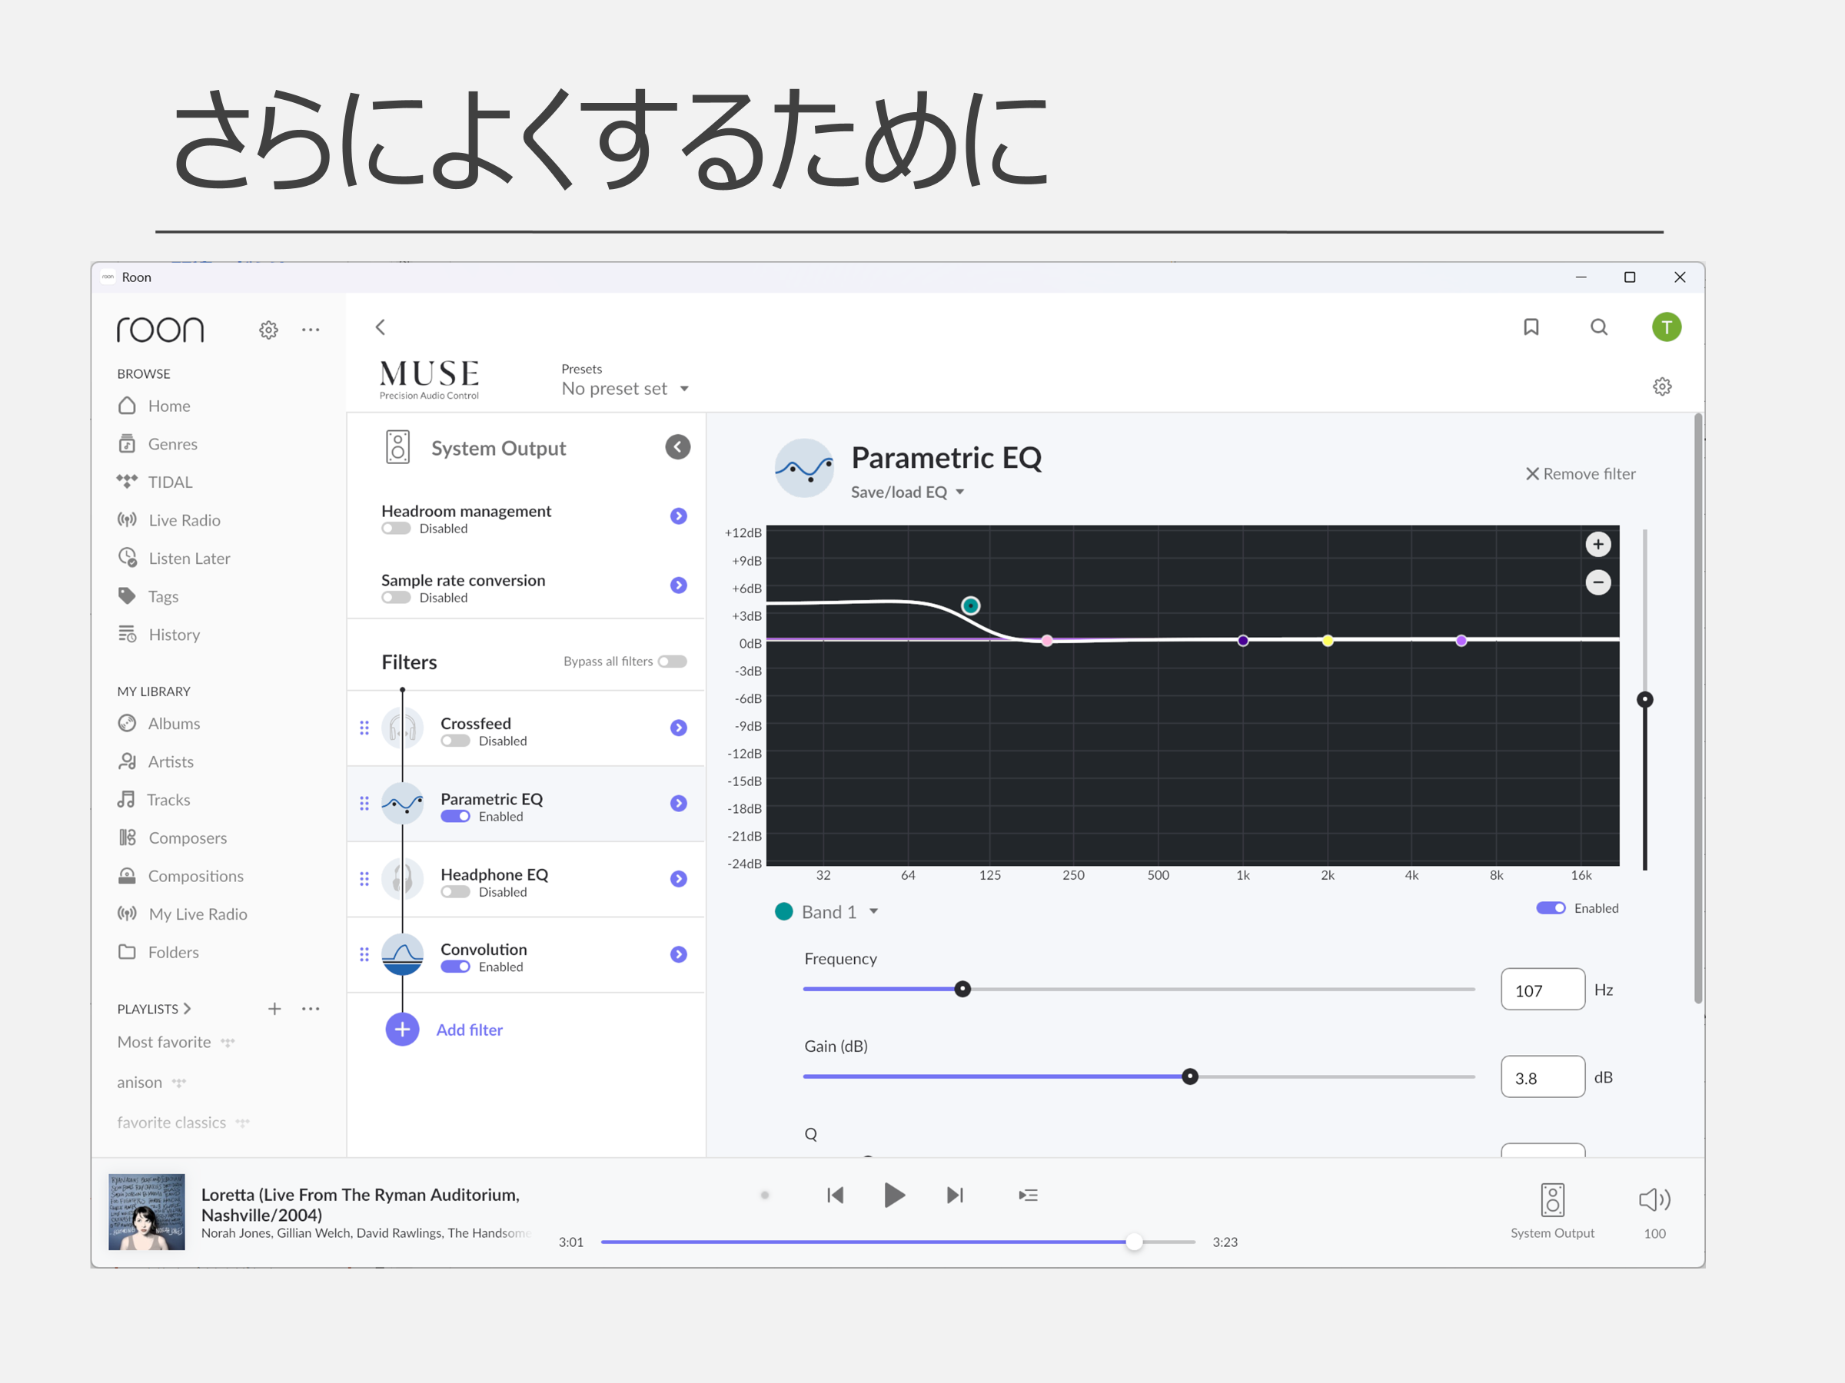Open MUSE settings gear icon
Screen dimensions: 1845x1383
[x=1661, y=386]
